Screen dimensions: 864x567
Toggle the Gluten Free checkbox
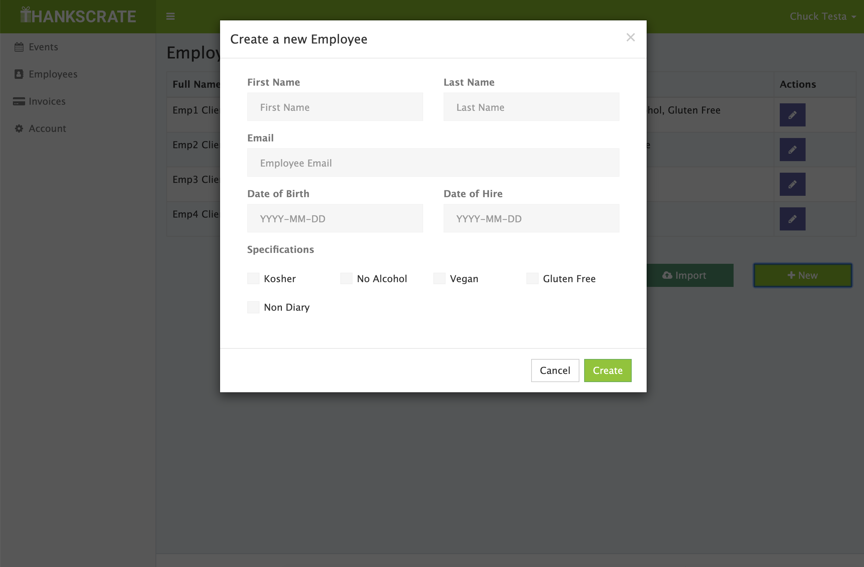(x=533, y=278)
